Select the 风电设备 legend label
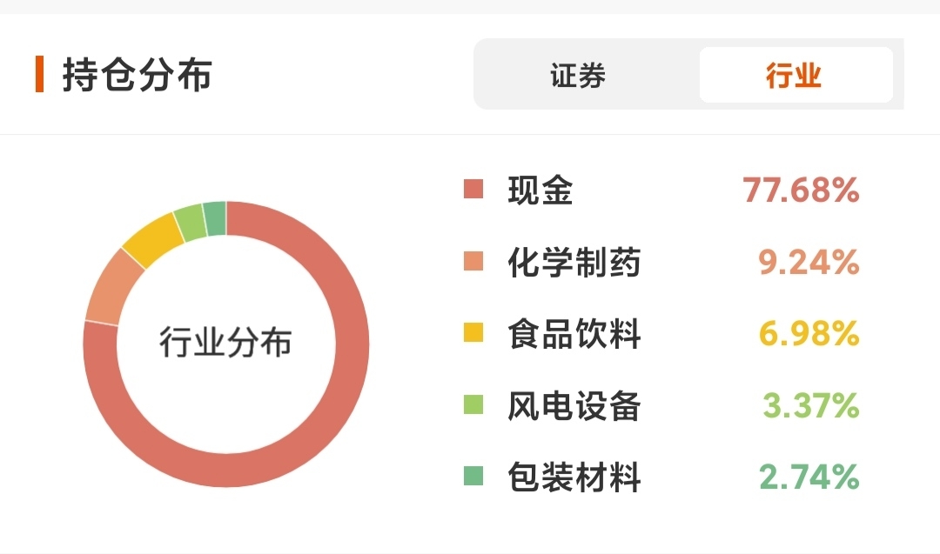Viewport: 940px width, 554px height. click(x=574, y=405)
